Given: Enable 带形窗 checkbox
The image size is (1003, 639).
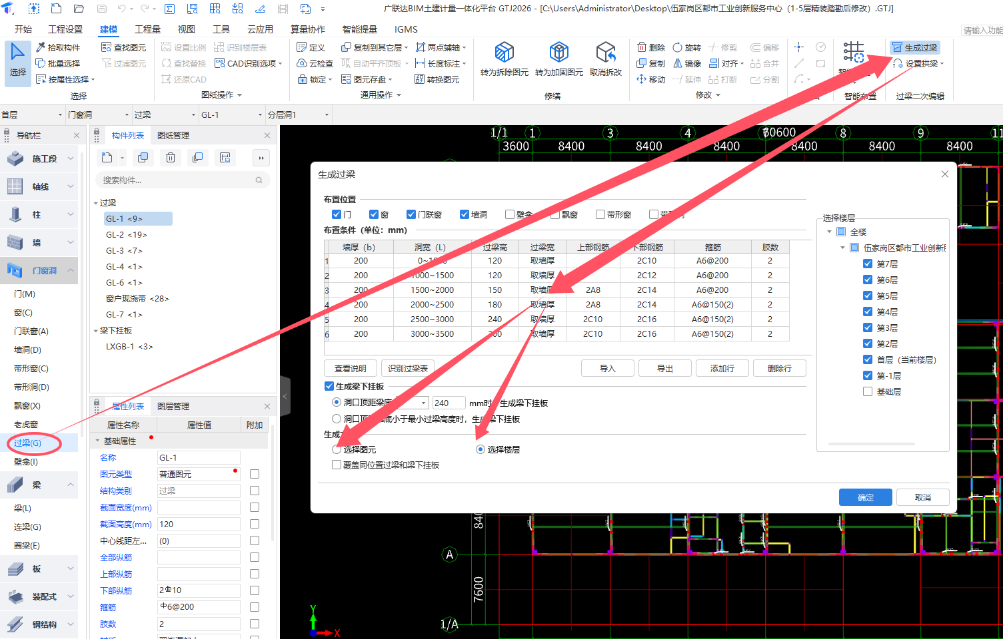Looking at the screenshot, I should pos(600,214).
